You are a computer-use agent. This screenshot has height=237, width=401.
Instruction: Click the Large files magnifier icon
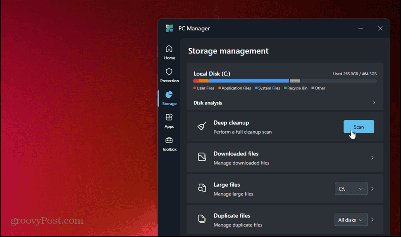click(202, 188)
